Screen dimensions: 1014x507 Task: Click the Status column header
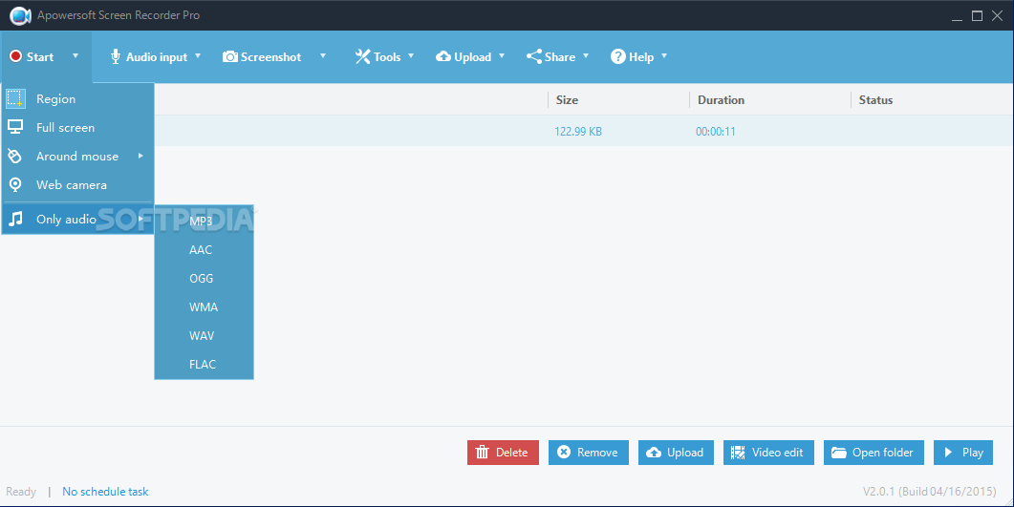pos(875,100)
